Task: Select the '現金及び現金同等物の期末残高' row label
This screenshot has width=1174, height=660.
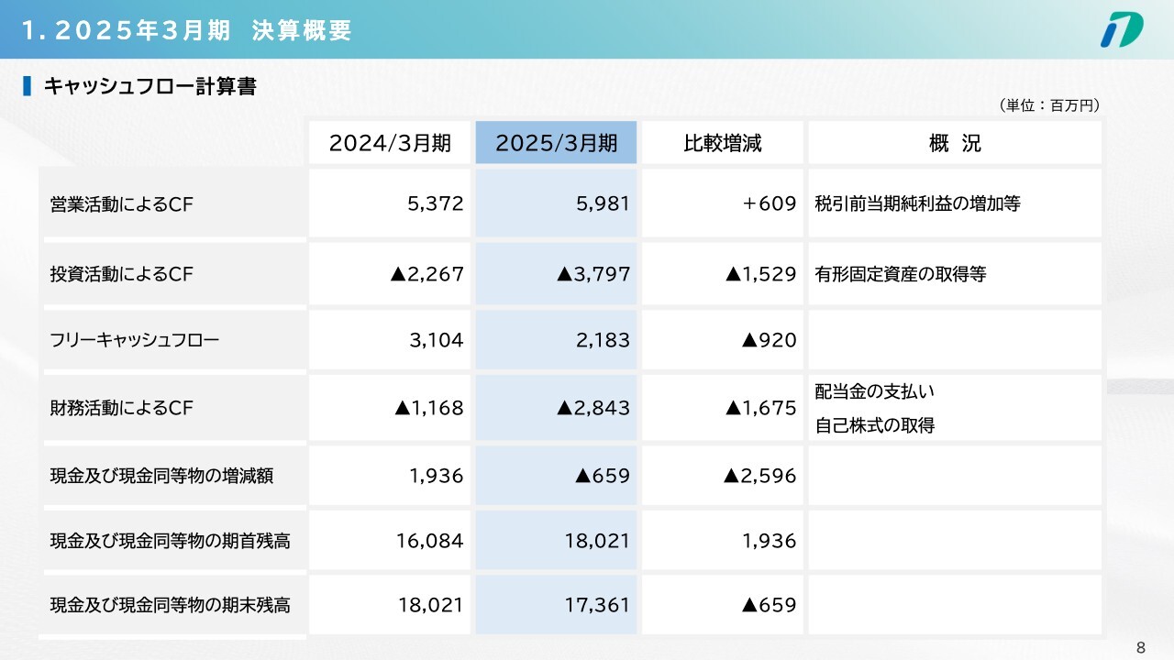Action: (170, 605)
